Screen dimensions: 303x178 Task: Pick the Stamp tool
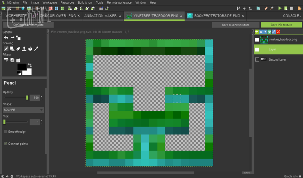[x=24, y=49]
